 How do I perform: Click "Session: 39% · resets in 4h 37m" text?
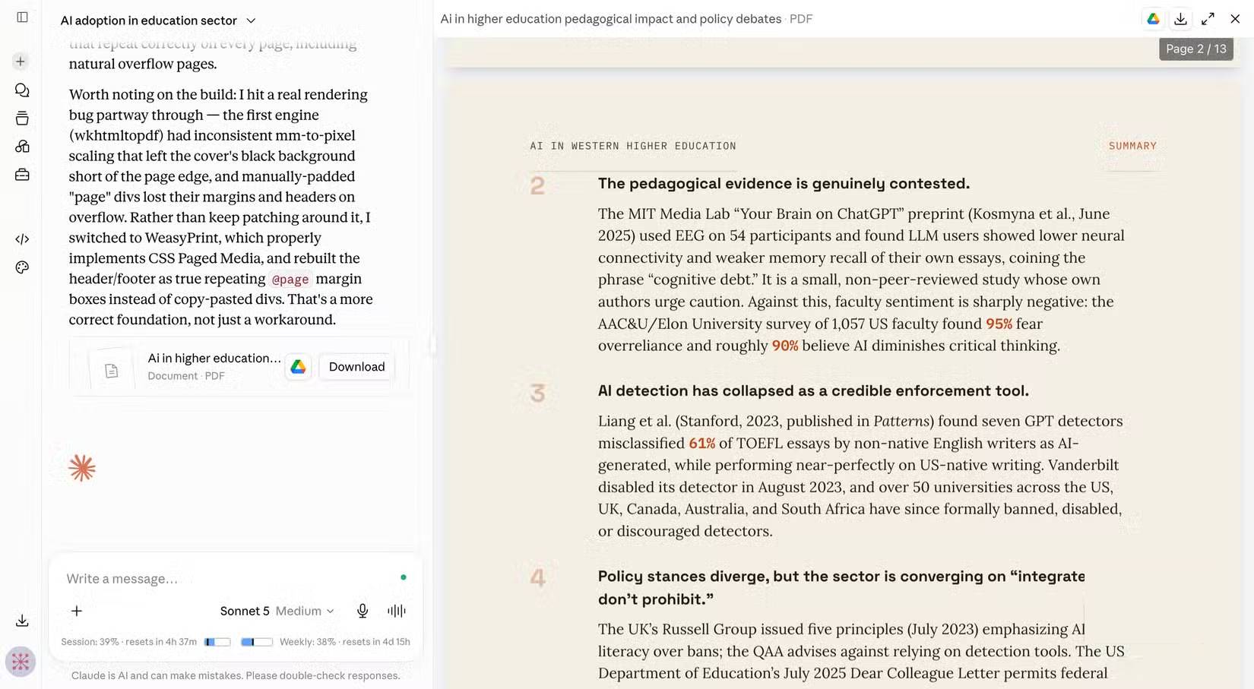point(128,642)
